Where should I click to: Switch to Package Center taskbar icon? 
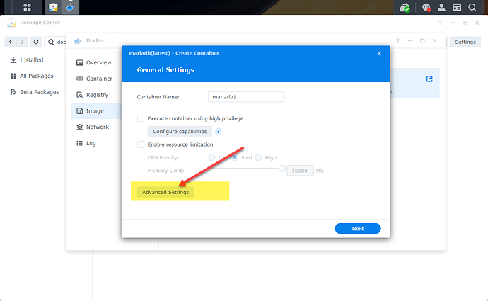click(53, 7)
